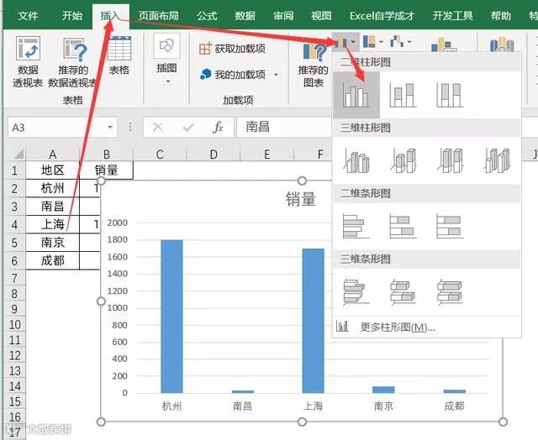Select 3-D clustered column chart
This screenshot has width=538, height=440.
356,160
